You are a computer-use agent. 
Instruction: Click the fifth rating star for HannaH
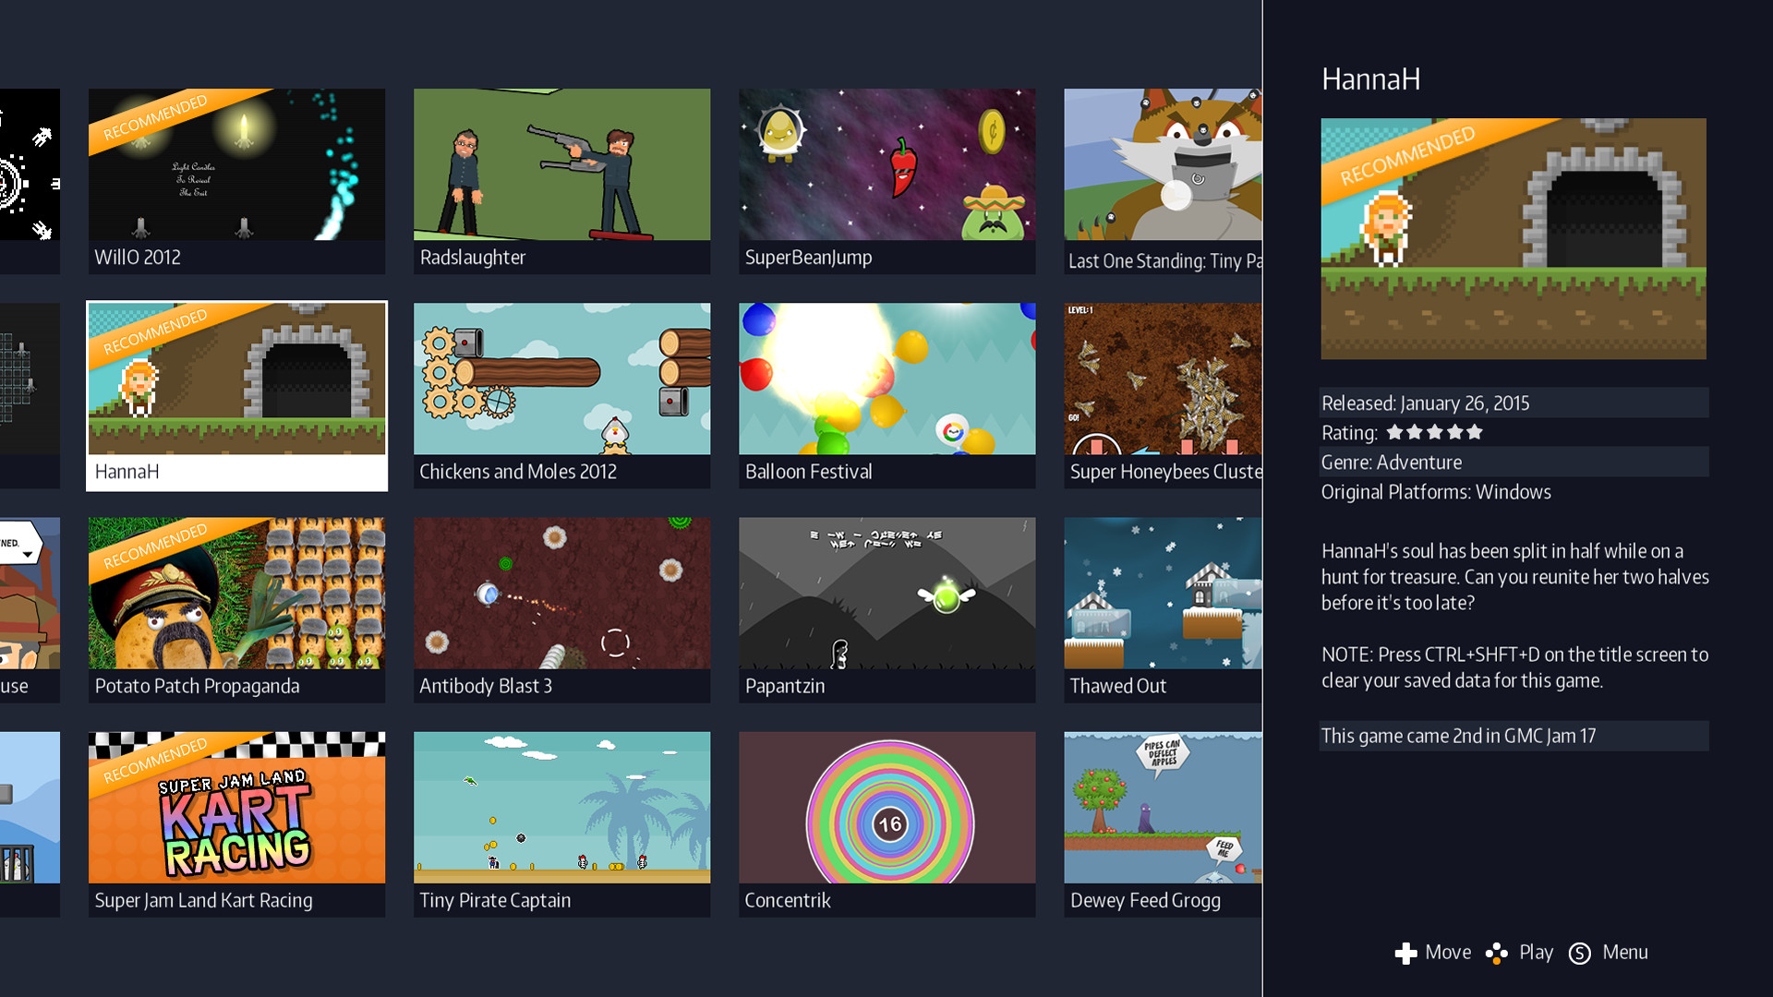(1476, 431)
